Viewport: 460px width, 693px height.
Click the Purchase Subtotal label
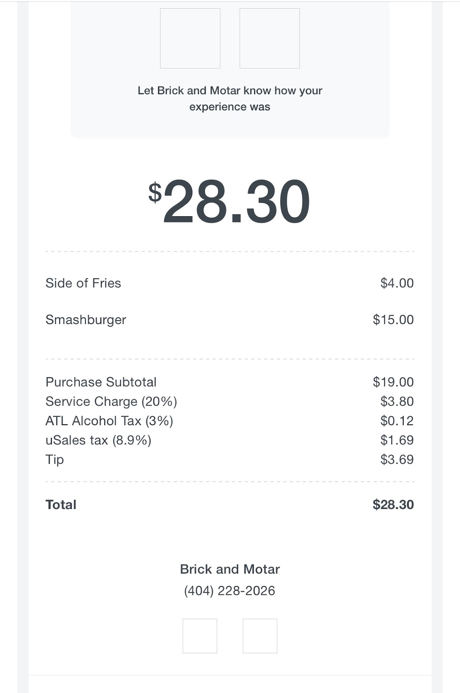101,382
